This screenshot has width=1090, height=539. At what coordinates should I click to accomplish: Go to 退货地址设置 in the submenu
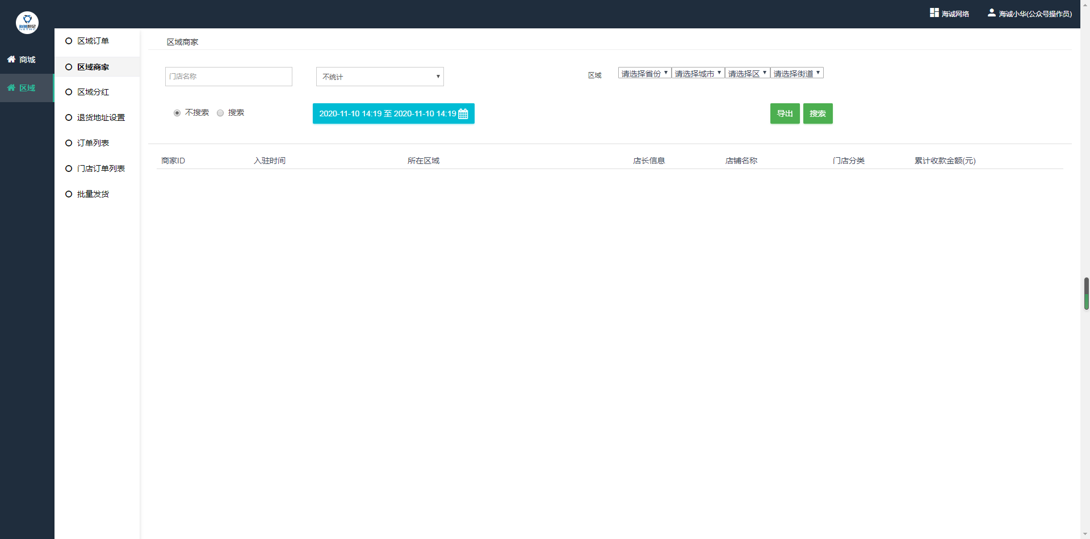point(101,117)
